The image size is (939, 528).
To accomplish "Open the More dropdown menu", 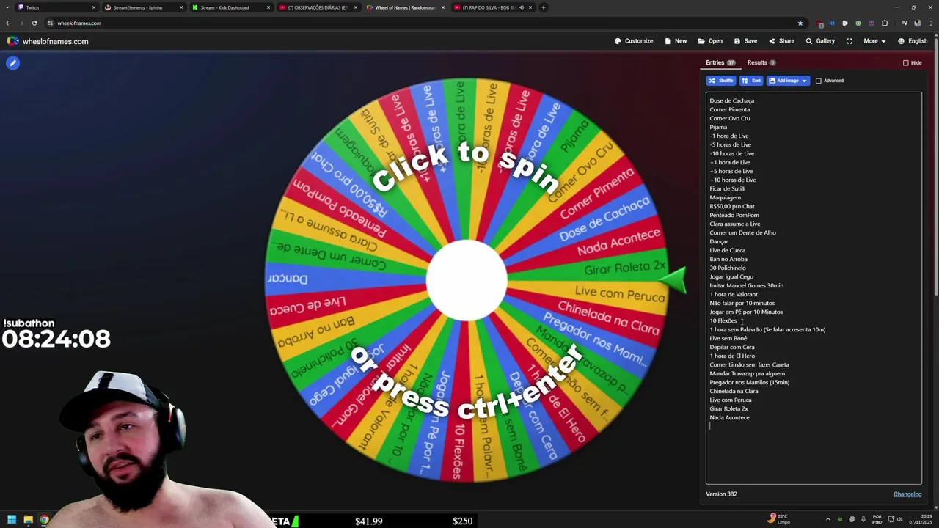I will 874,41.
